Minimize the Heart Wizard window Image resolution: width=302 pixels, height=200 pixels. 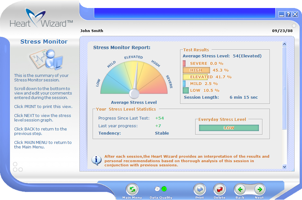pyautogui.click(x=281, y=14)
